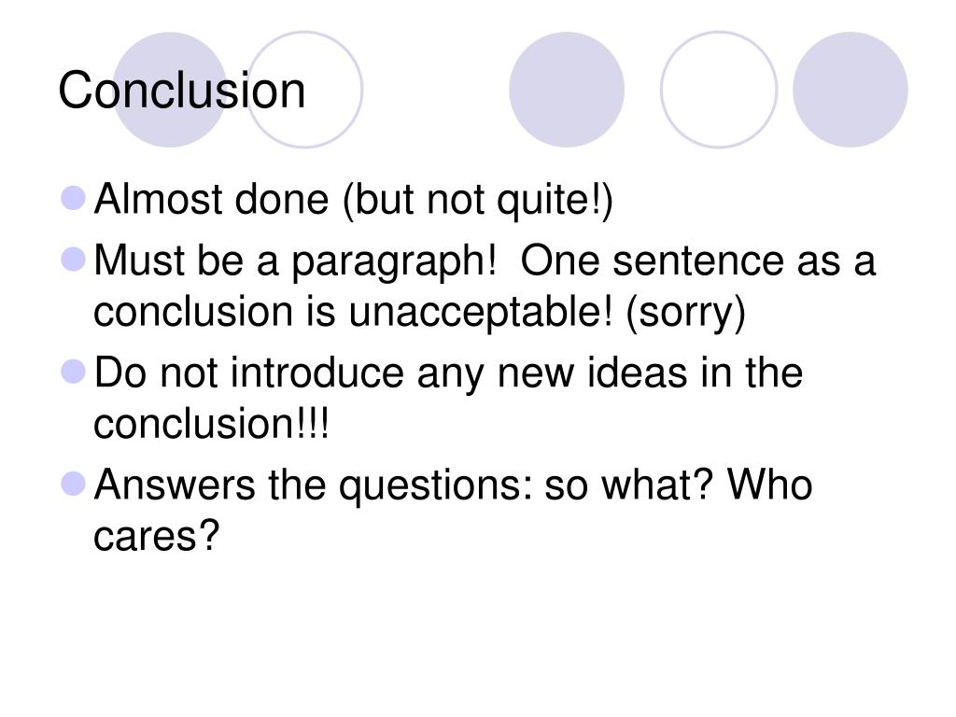Click the rightmost filled lavender circle
Screen dimensions: 956x717
pos(850,90)
